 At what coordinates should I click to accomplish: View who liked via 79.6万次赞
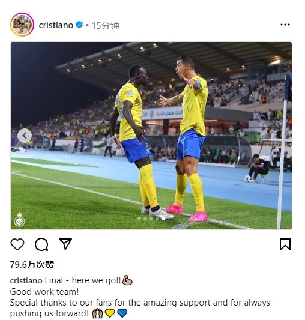[32, 265]
